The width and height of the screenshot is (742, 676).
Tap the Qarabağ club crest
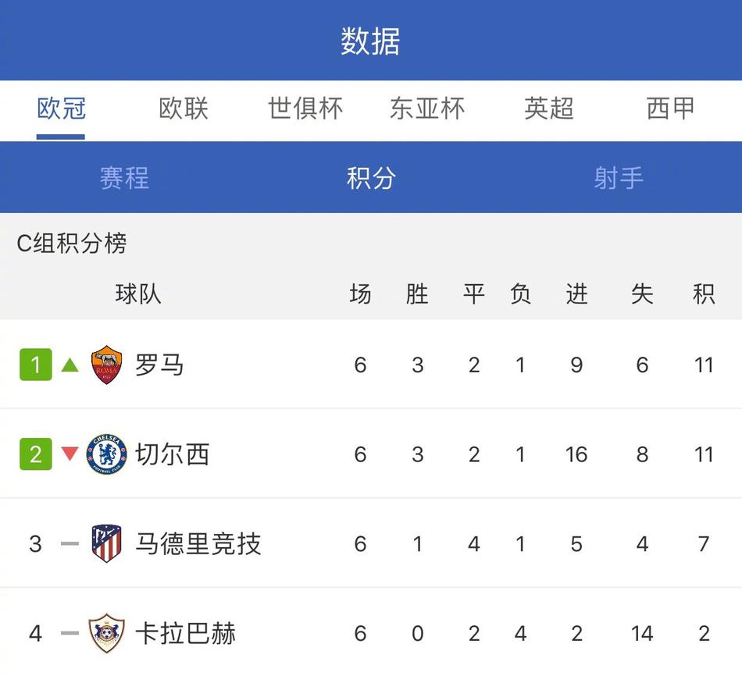coord(106,633)
